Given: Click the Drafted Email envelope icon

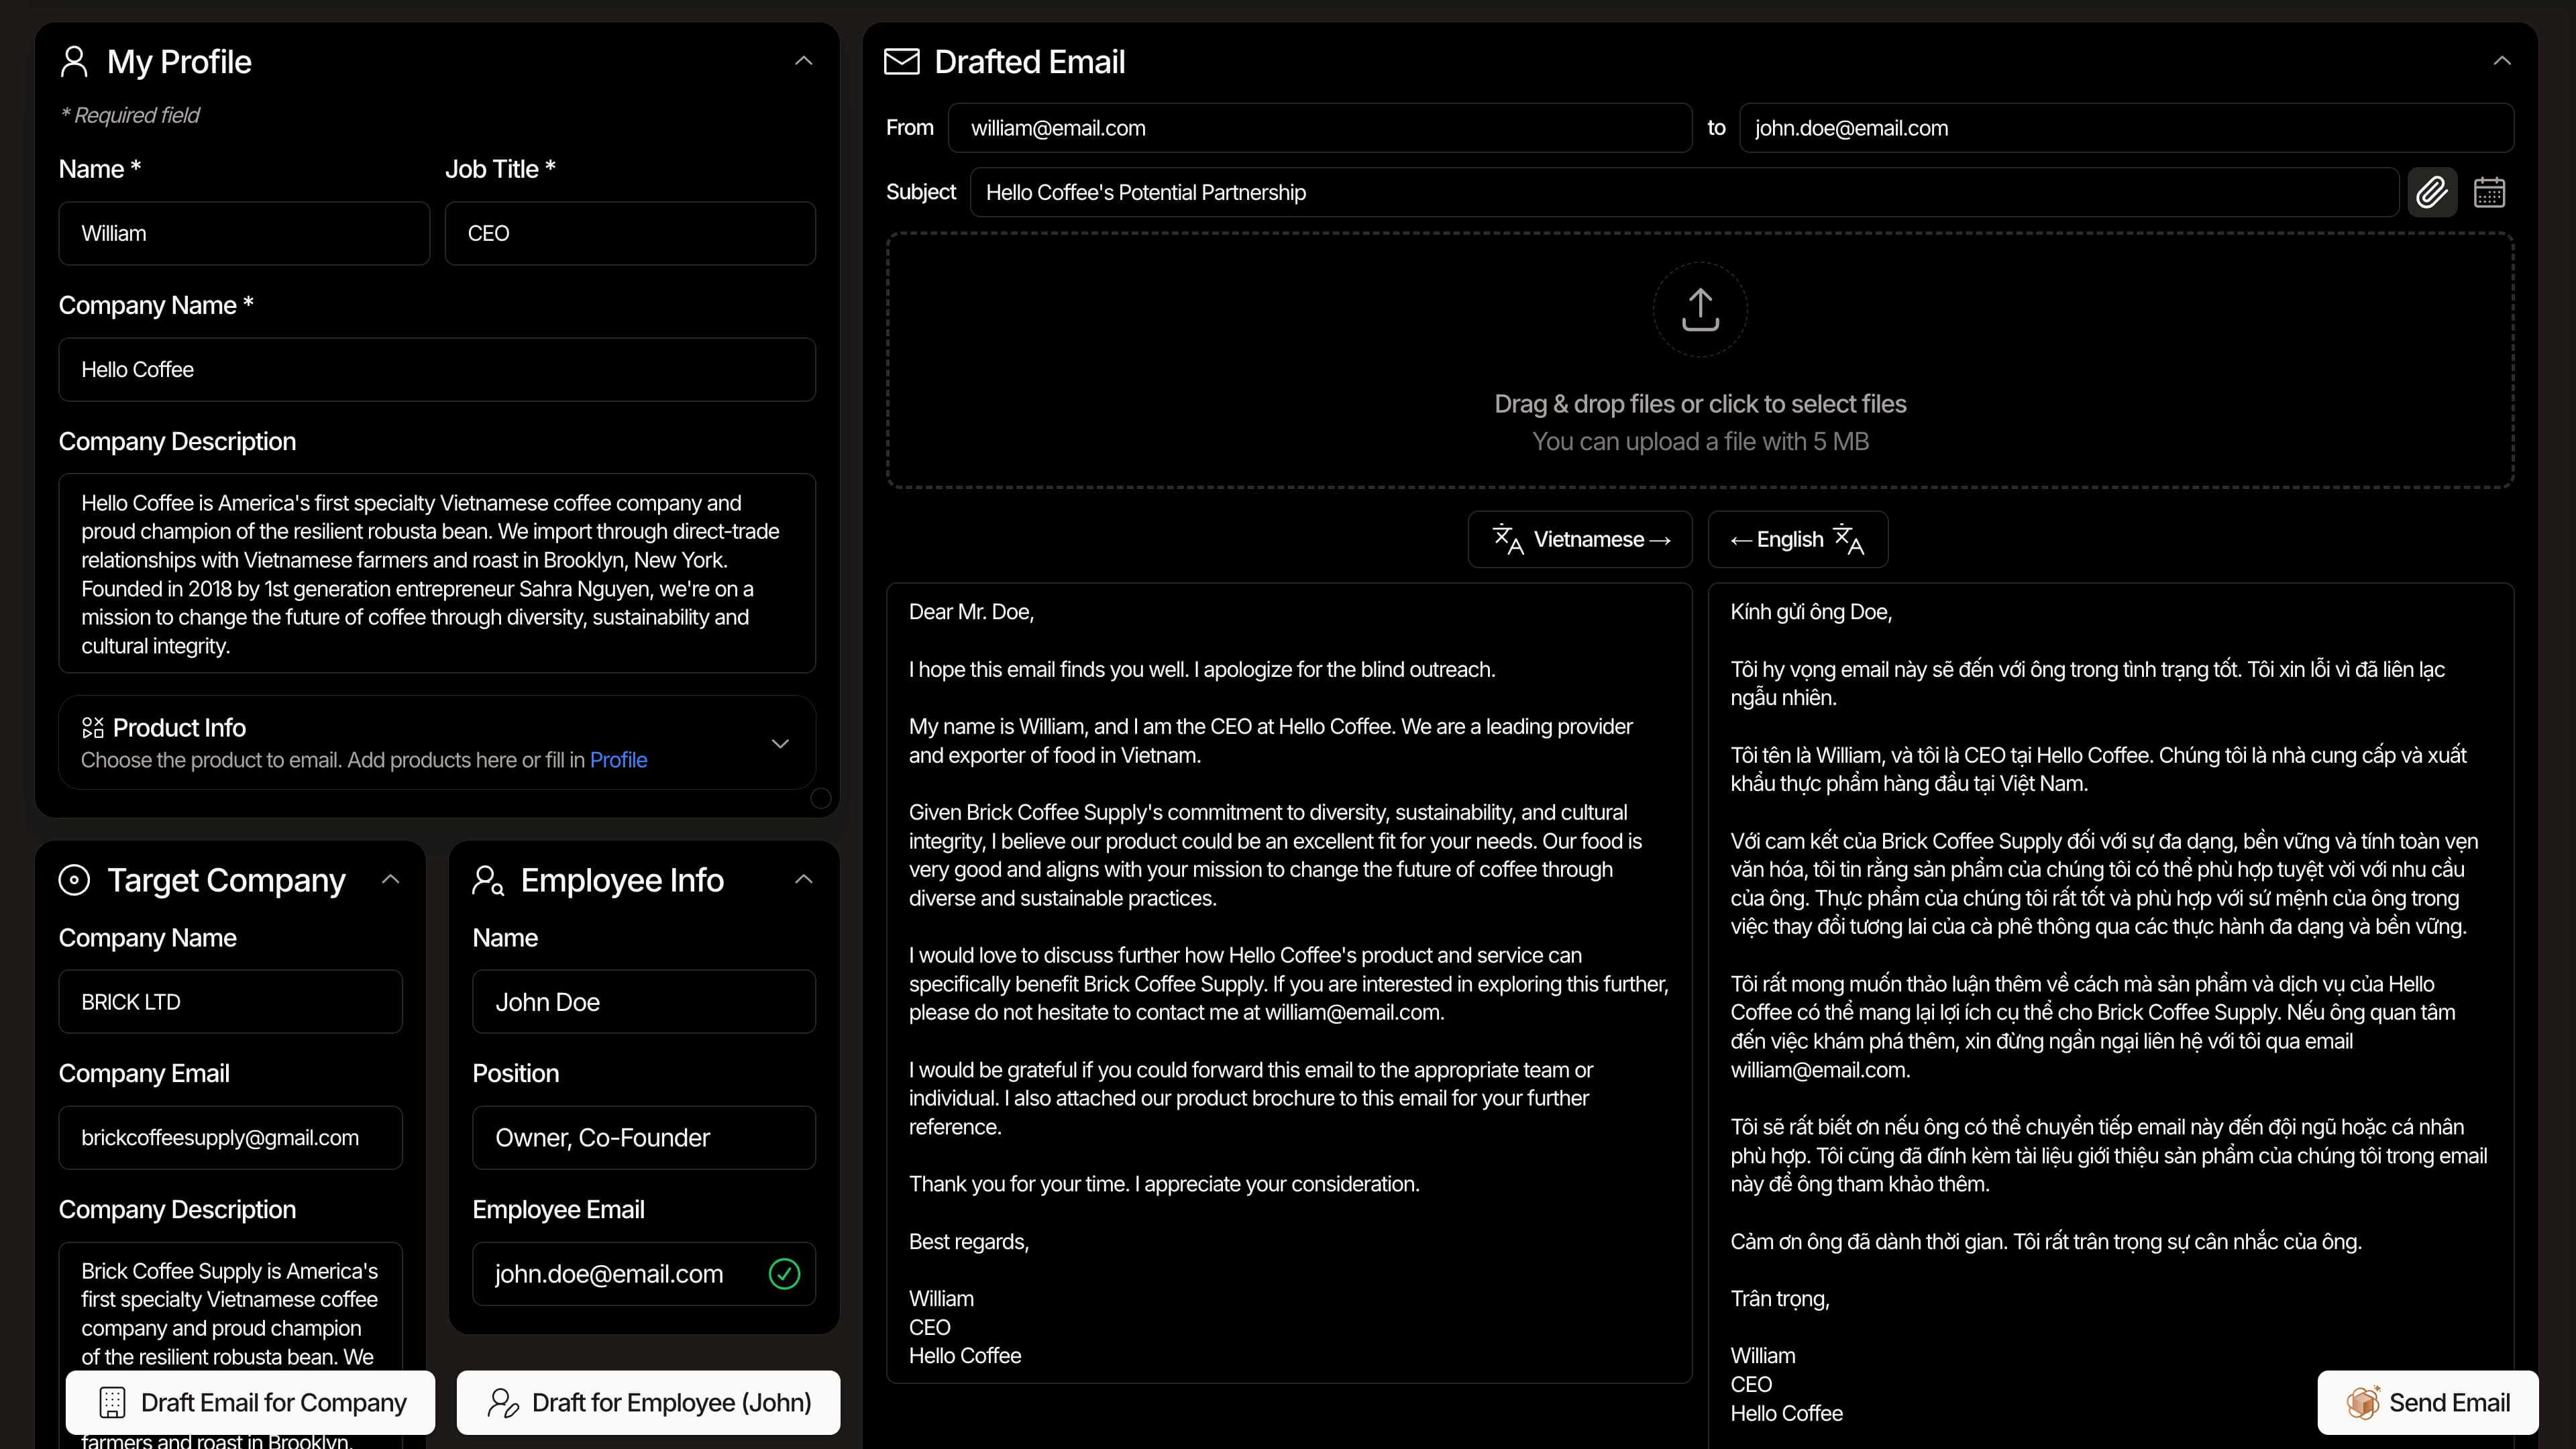Looking at the screenshot, I should 901,61.
